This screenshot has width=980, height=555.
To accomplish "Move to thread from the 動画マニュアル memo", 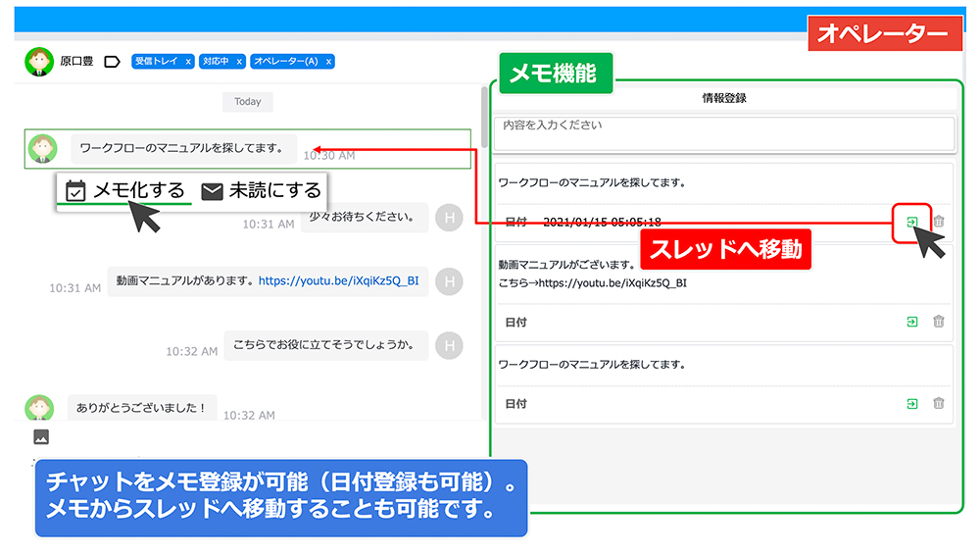I will [x=911, y=322].
